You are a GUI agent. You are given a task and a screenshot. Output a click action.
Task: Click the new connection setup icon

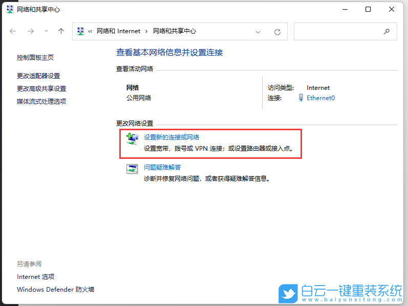pyautogui.click(x=132, y=139)
